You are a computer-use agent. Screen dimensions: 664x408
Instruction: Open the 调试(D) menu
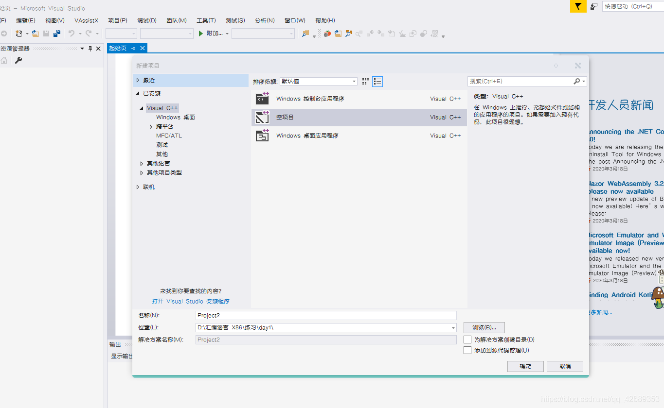(147, 20)
